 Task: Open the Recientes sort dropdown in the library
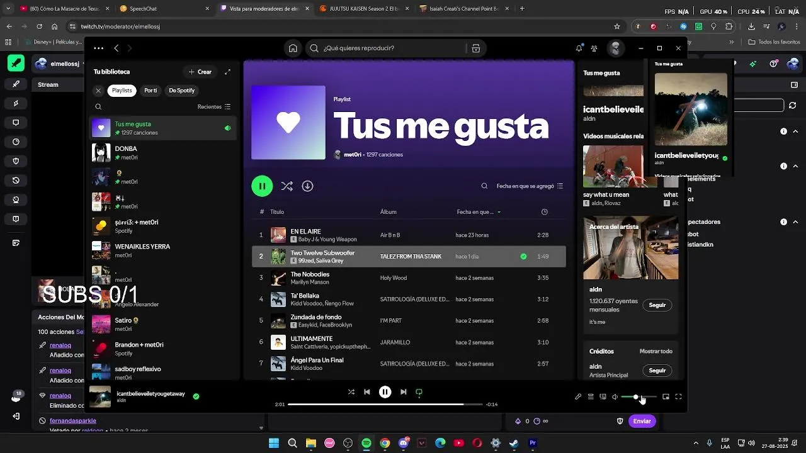[214, 107]
